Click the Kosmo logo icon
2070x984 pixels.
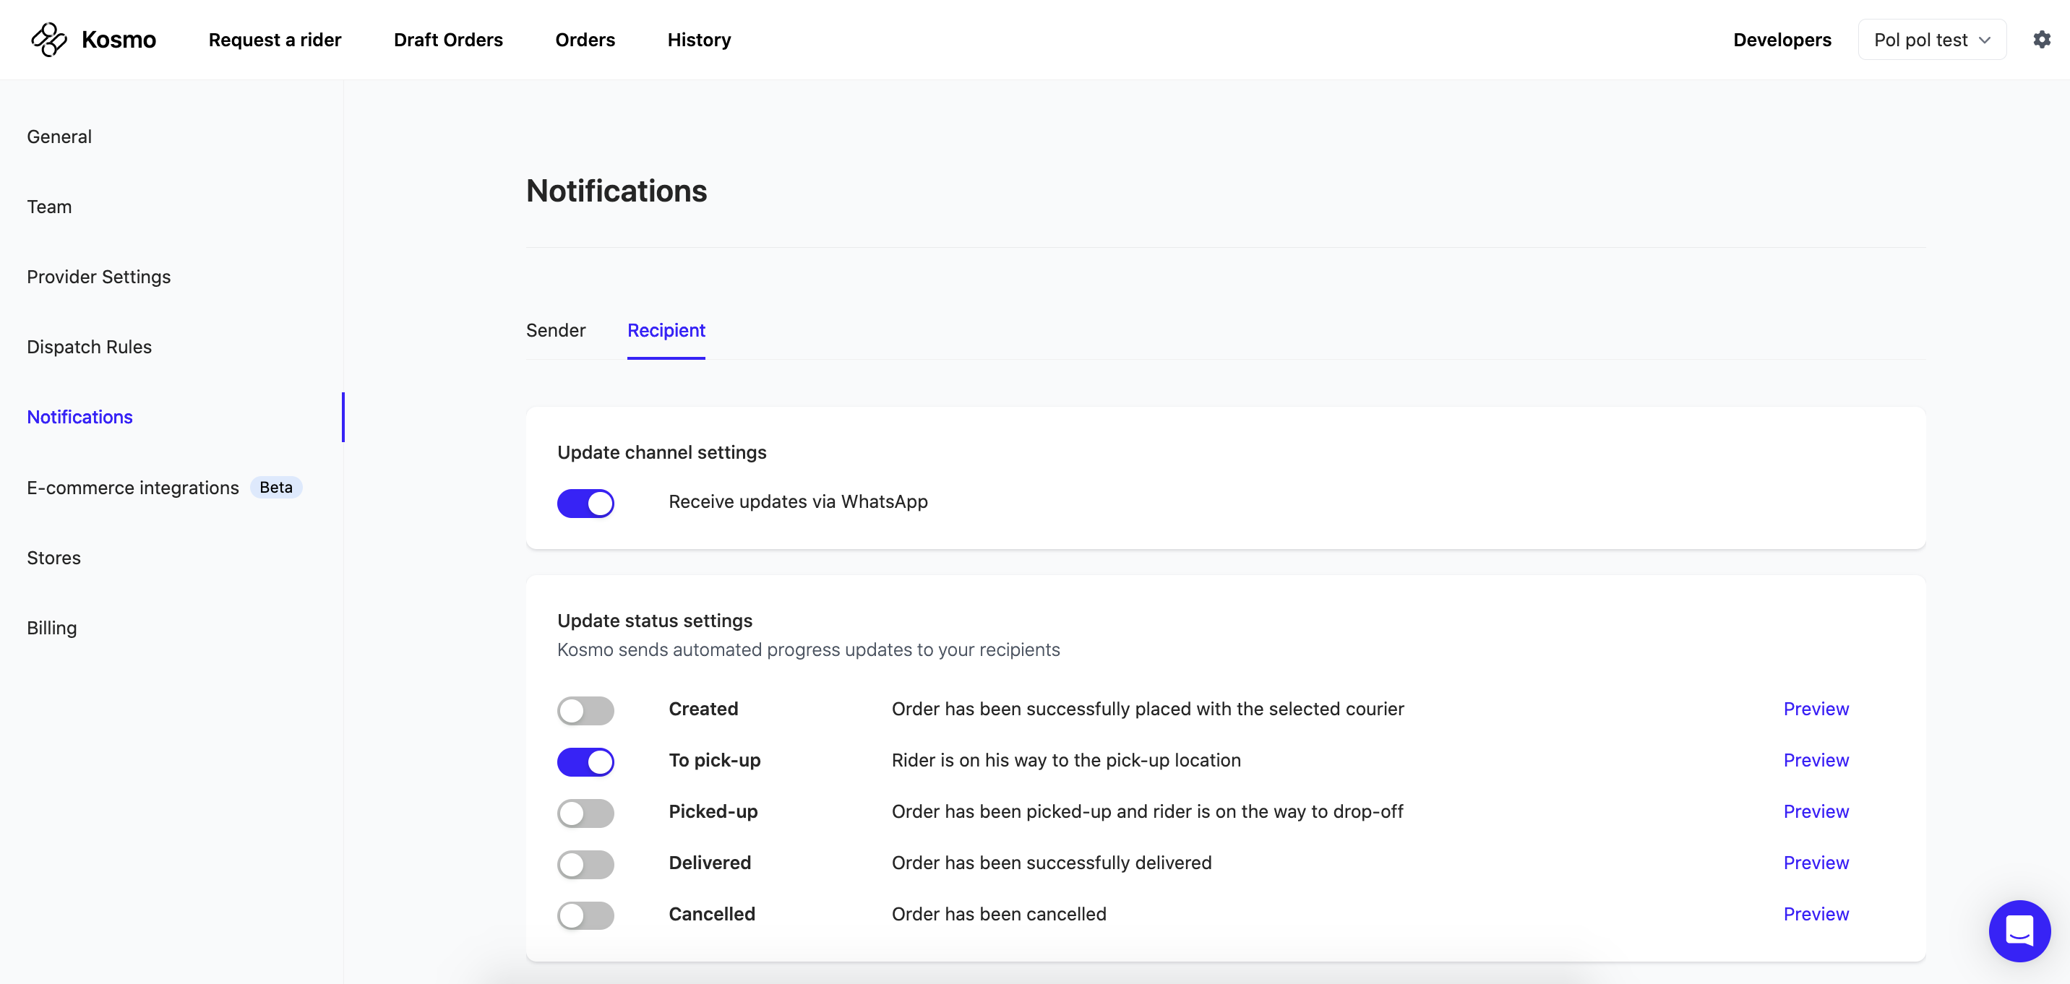[48, 39]
